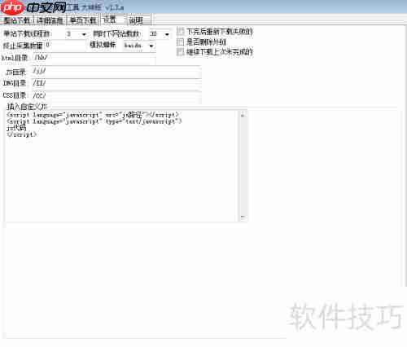Click the JS text area scroll-up arrow
The image size is (407, 347).
[x=243, y=115]
